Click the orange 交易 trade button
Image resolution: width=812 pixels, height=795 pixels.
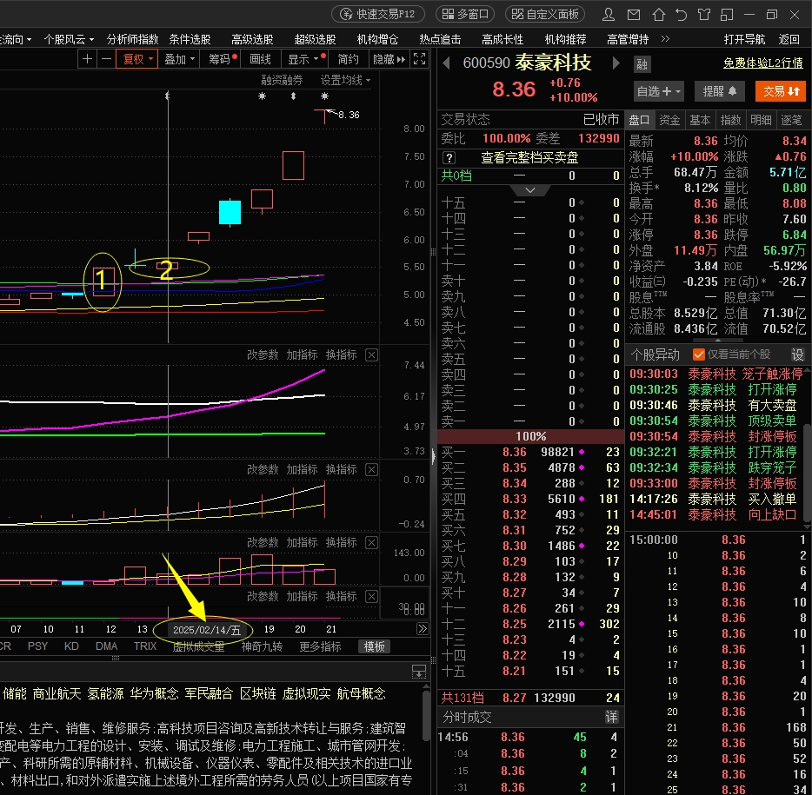pyautogui.click(x=781, y=91)
